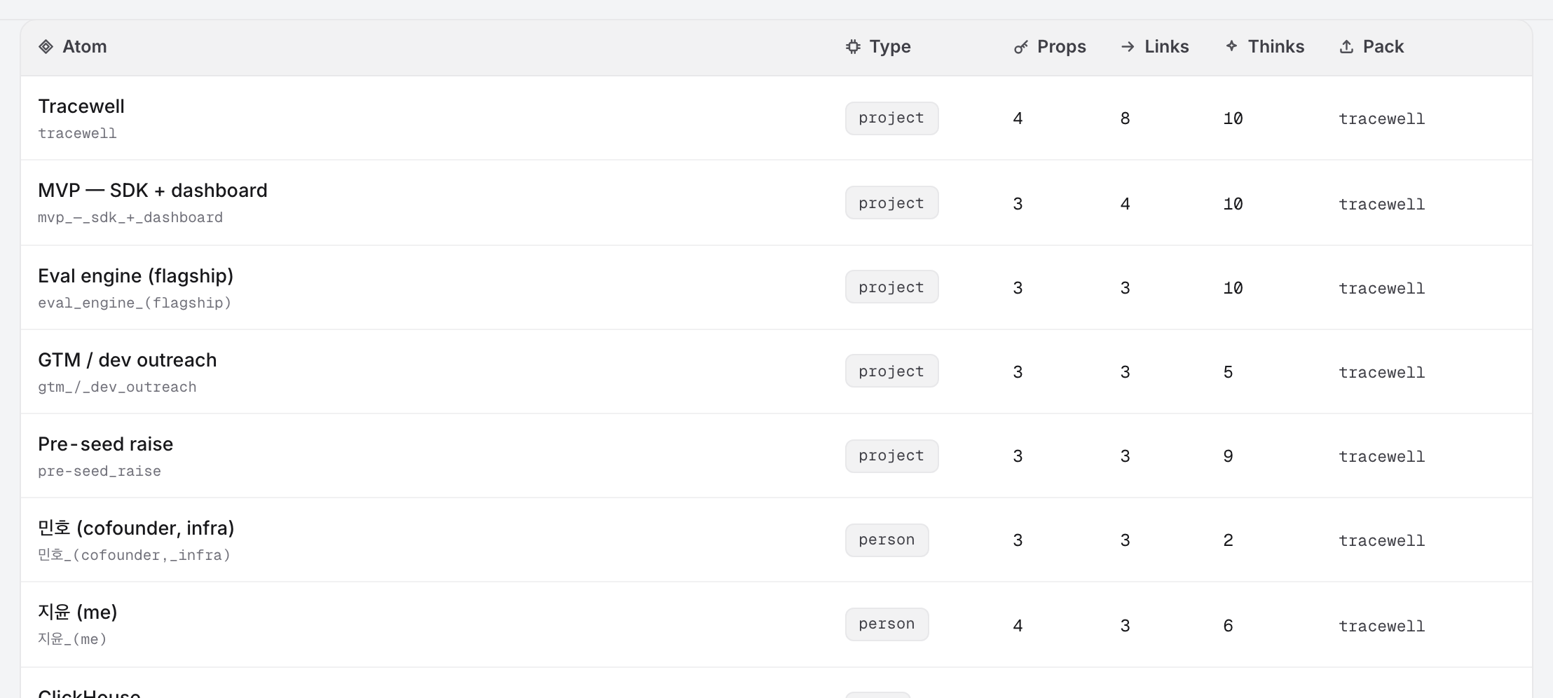Image resolution: width=1553 pixels, height=698 pixels.
Task: Click the Thinks column sparkle icon
Action: click(1231, 46)
